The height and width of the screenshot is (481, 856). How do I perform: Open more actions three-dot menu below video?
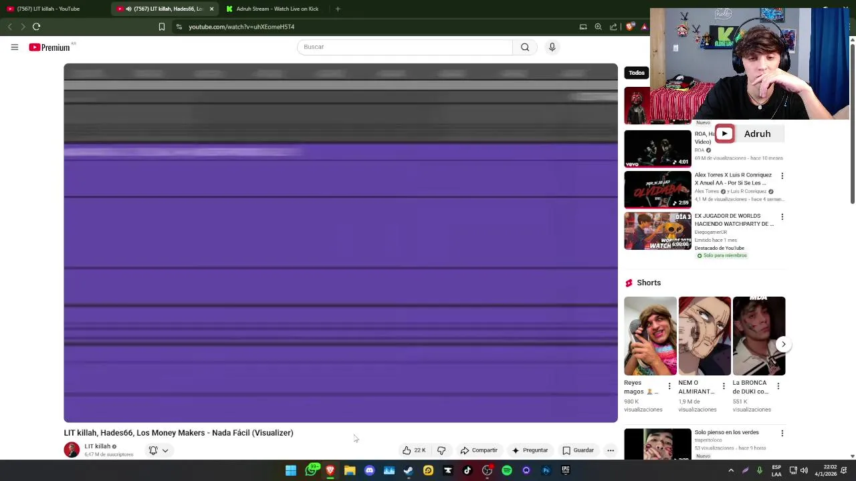click(611, 450)
